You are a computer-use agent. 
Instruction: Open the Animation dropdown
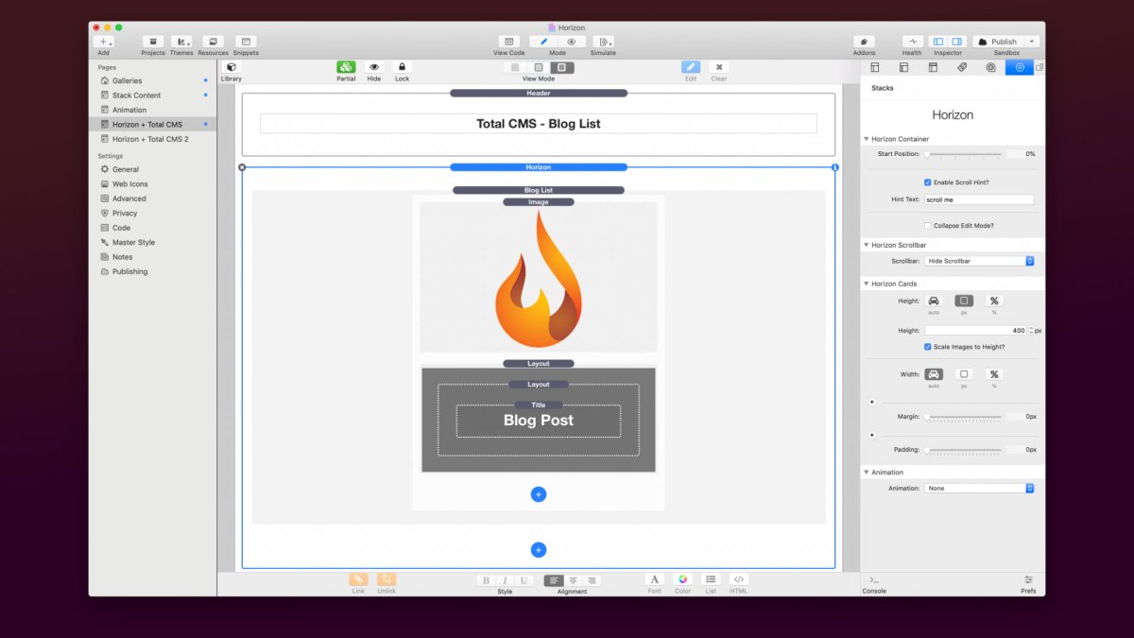(x=980, y=489)
